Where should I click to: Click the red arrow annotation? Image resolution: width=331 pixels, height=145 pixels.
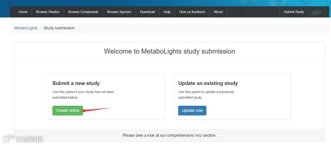[x=97, y=109]
